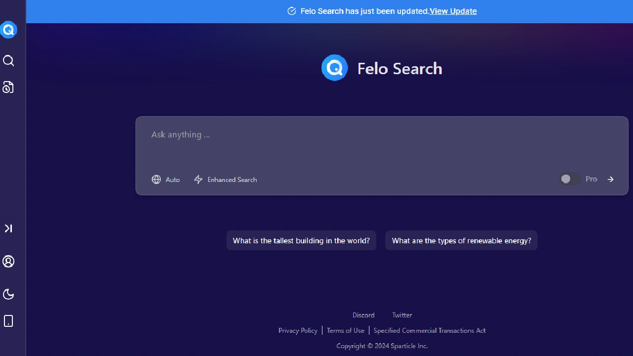Open the account profile icon in the sidebar
Viewport: 633px width, 356px height.
(8, 262)
